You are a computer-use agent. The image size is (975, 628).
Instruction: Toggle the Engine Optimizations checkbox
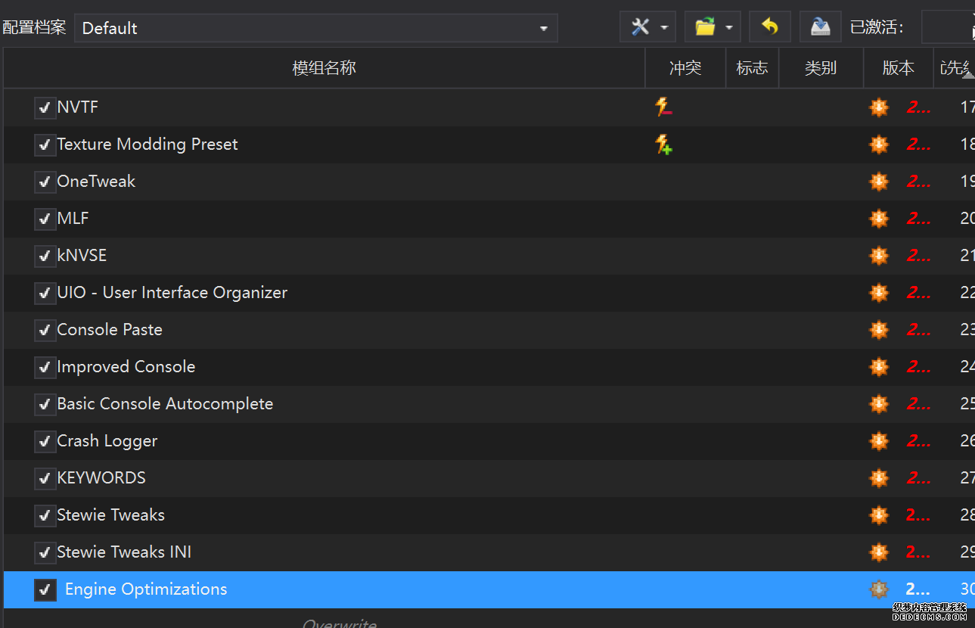point(45,589)
